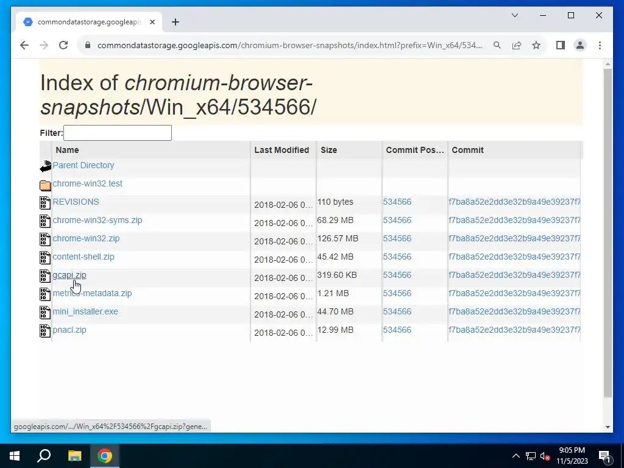Open the network status tray icon
This screenshot has height=468, width=624.
pos(531,456)
